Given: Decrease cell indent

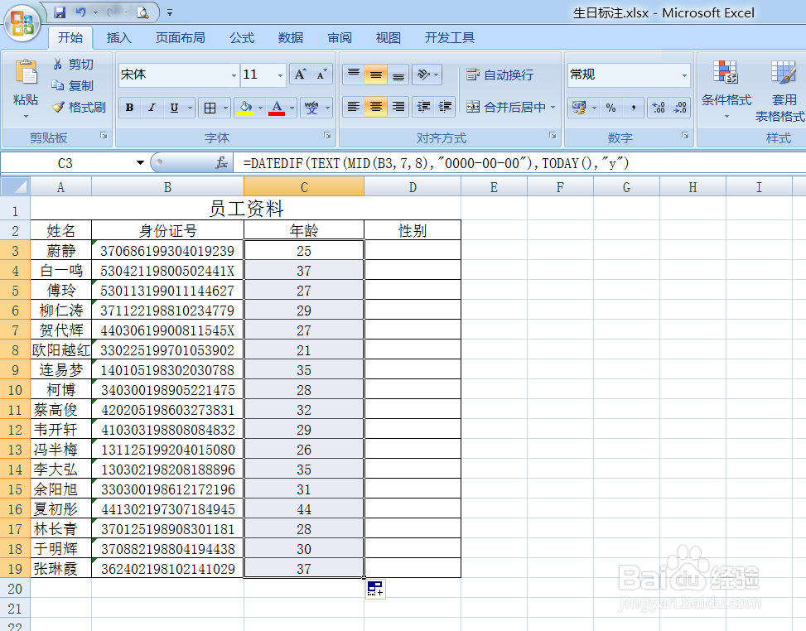Looking at the screenshot, I should (x=423, y=107).
